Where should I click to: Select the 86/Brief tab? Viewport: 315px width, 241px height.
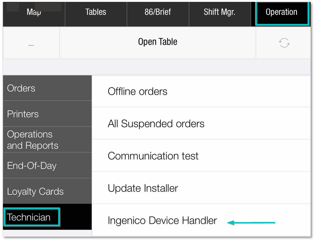(157, 13)
